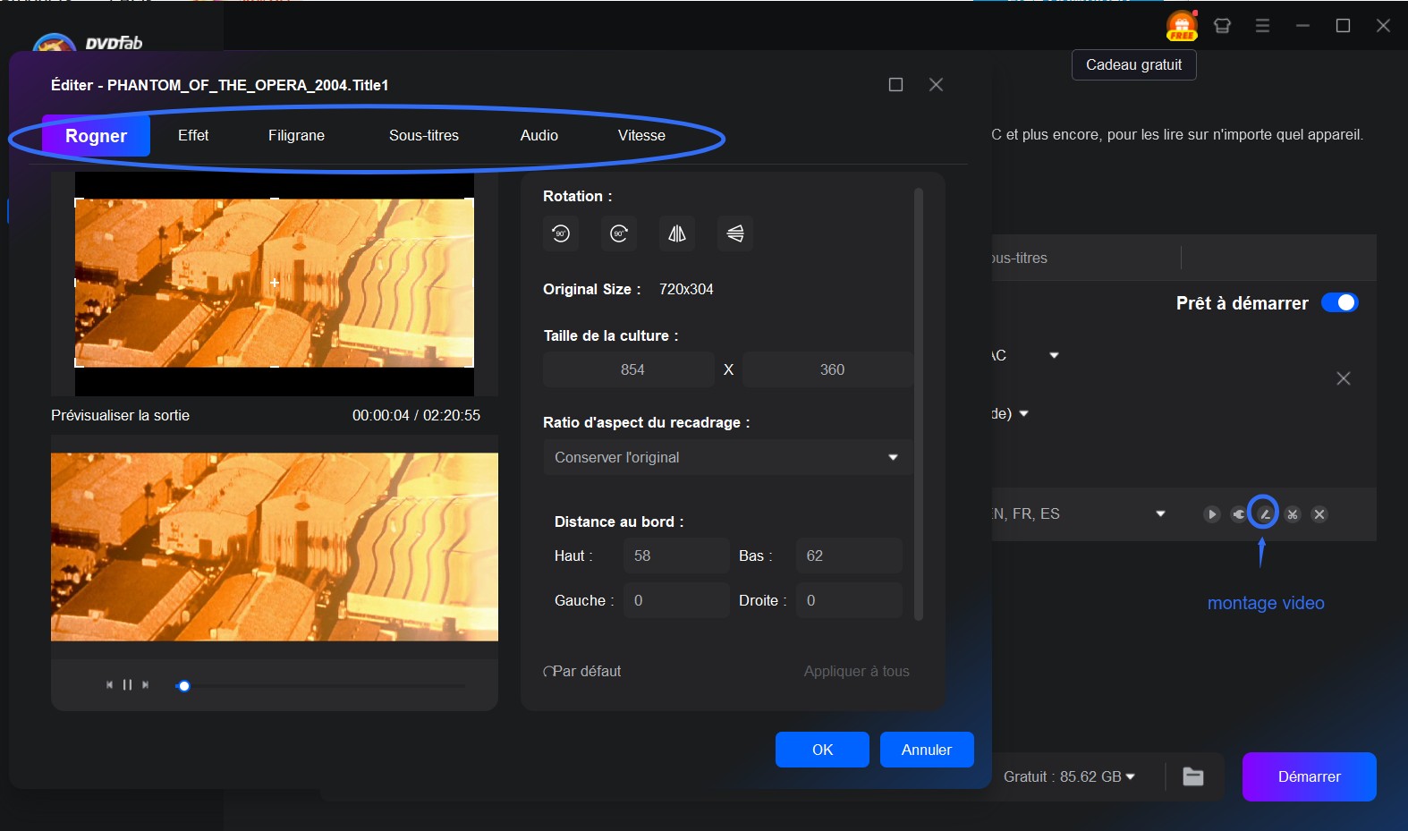Switch to the Effet tab

coord(193,135)
